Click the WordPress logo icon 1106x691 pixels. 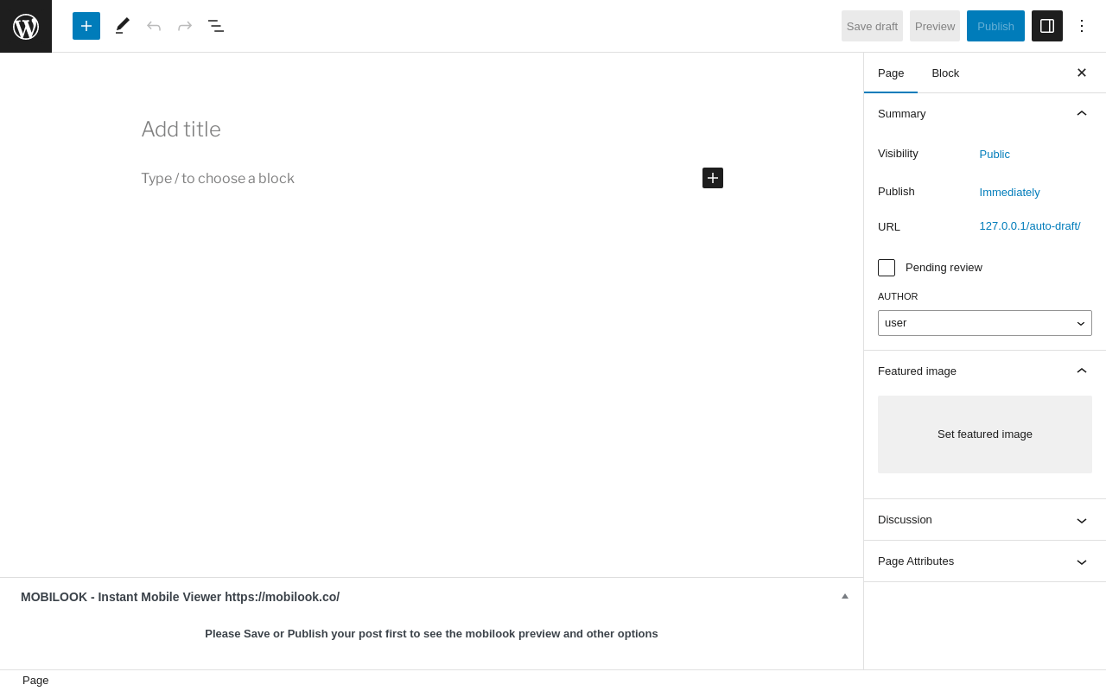tap(26, 26)
